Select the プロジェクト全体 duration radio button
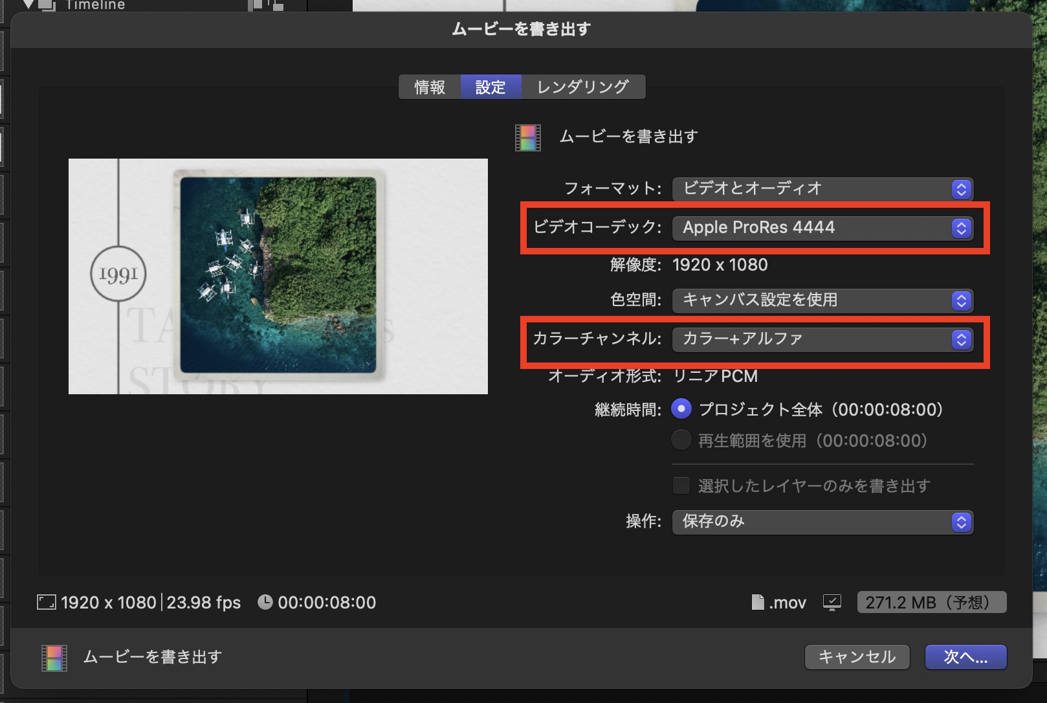This screenshot has width=1047, height=703. pos(681,409)
